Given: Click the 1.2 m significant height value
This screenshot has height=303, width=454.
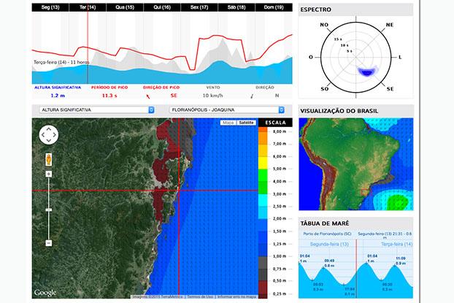Looking at the screenshot, I should click(x=58, y=96).
